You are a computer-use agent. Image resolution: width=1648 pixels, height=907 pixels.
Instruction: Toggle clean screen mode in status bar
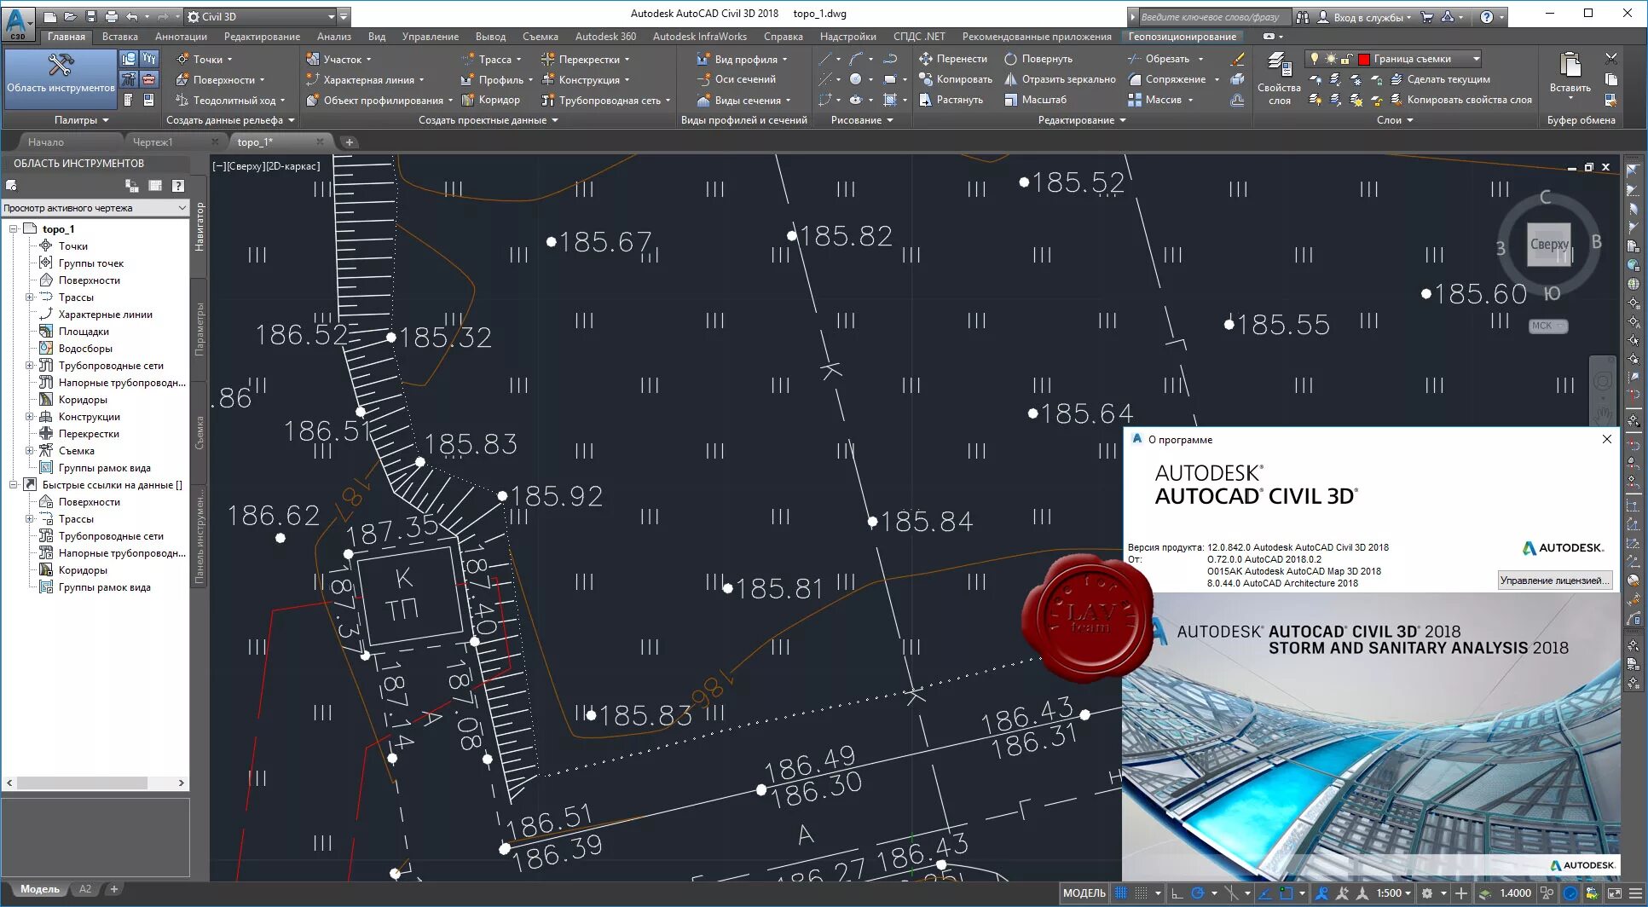(x=1614, y=893)
